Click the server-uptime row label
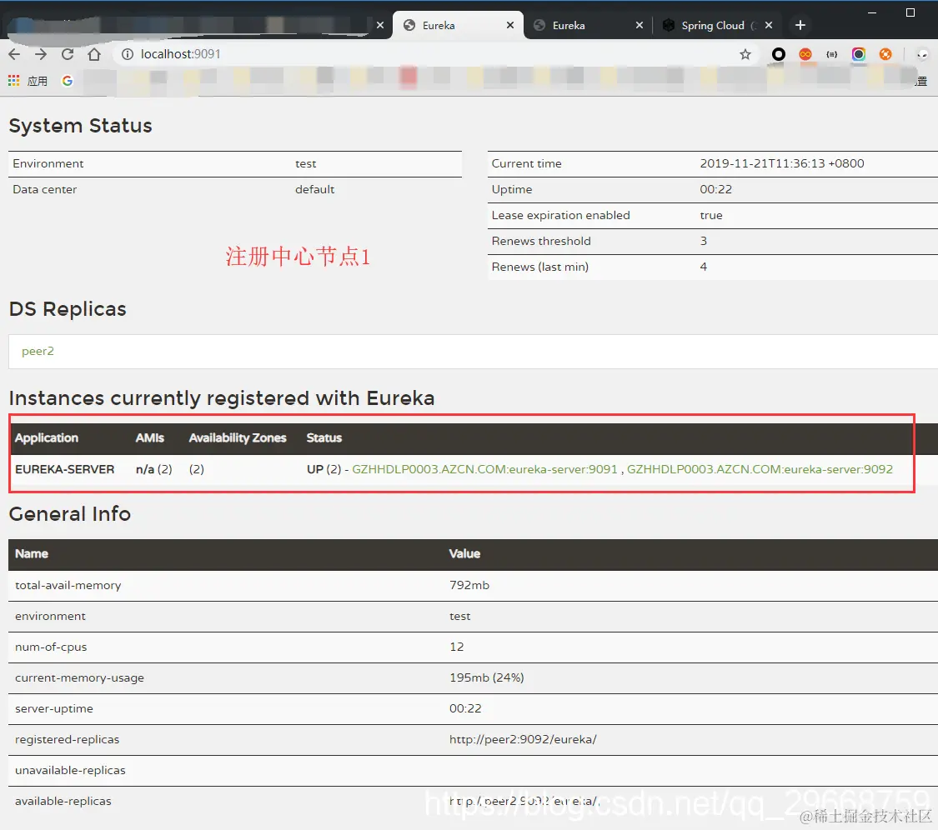 [x=54, y=708]
